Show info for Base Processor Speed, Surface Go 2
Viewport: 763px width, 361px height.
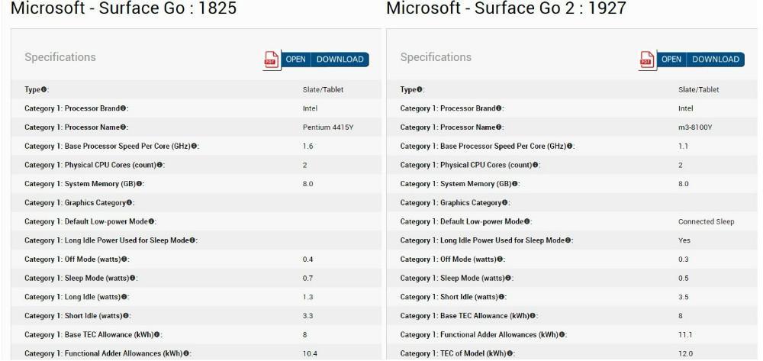pos(569,146)
